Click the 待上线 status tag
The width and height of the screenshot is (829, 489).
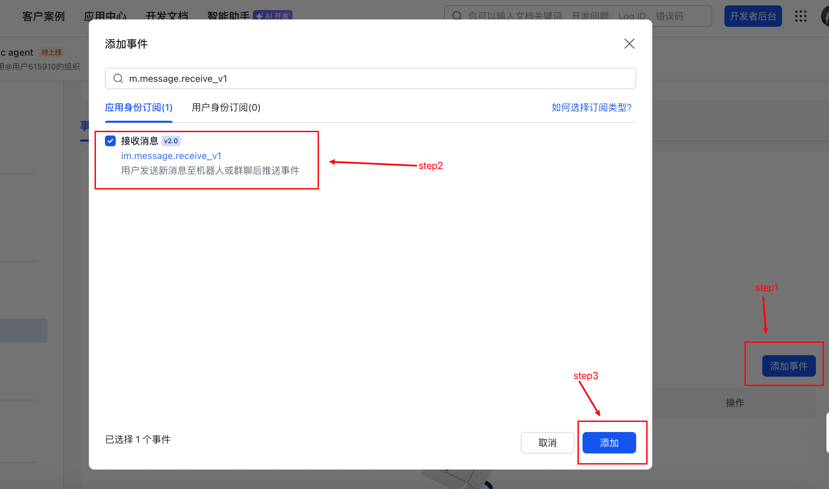[x=51, y=52]
